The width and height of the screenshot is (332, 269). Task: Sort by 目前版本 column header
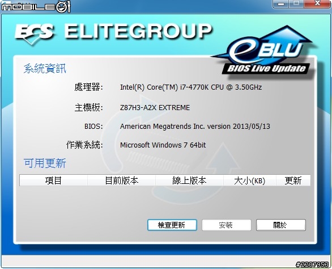(x=122, y=180)
